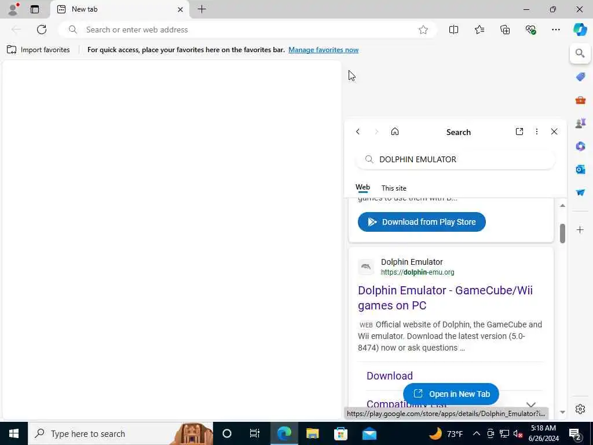Open Collections panel

click(x=505, y=30)
